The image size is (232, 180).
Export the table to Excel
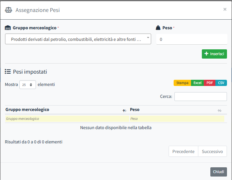197,83
